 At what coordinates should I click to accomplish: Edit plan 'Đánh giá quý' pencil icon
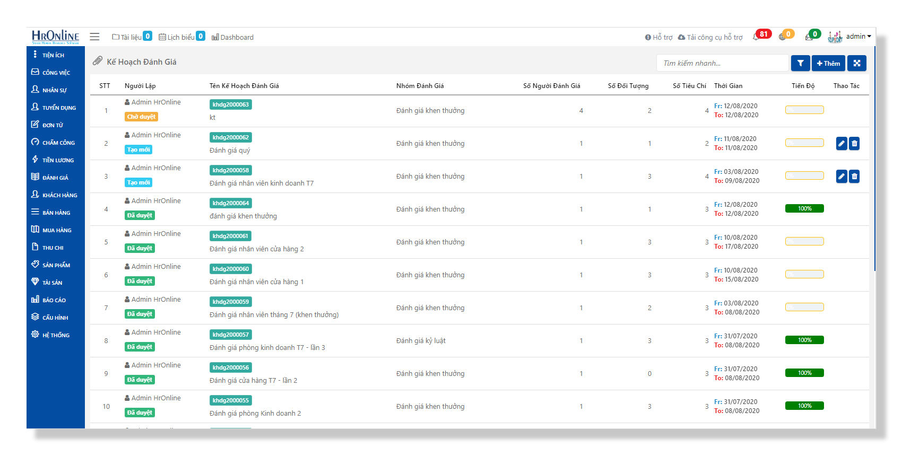tap(842, 143)
